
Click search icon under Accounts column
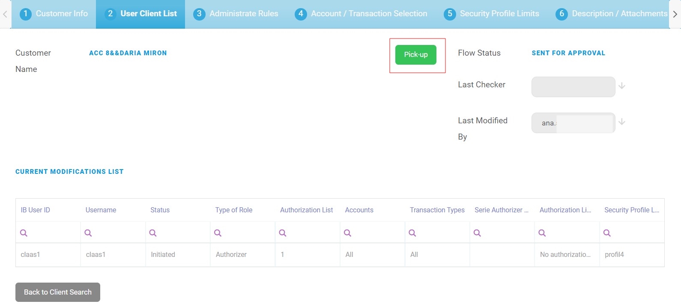tap(348, 233)
